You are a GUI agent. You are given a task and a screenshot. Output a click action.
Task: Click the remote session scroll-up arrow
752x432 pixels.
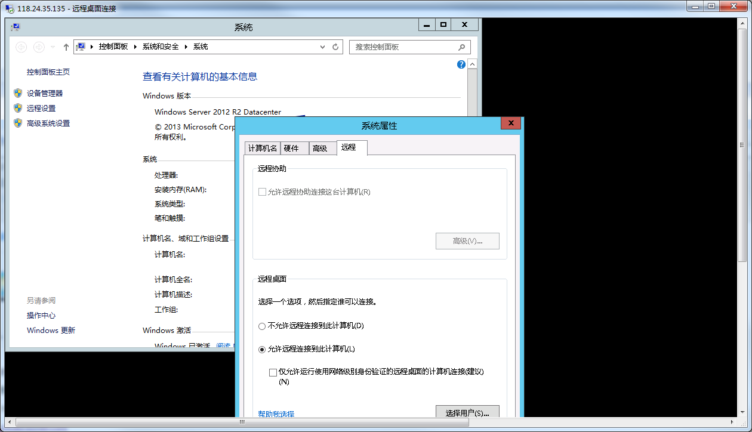coord(742,23)
